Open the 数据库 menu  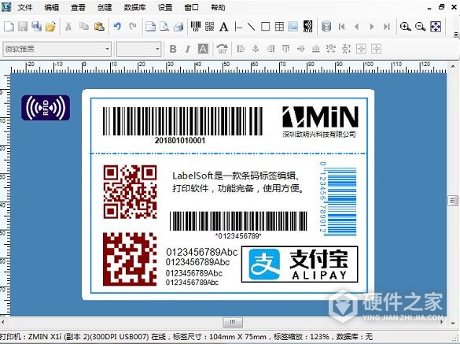pyautogui.click(x=135, y=7)
